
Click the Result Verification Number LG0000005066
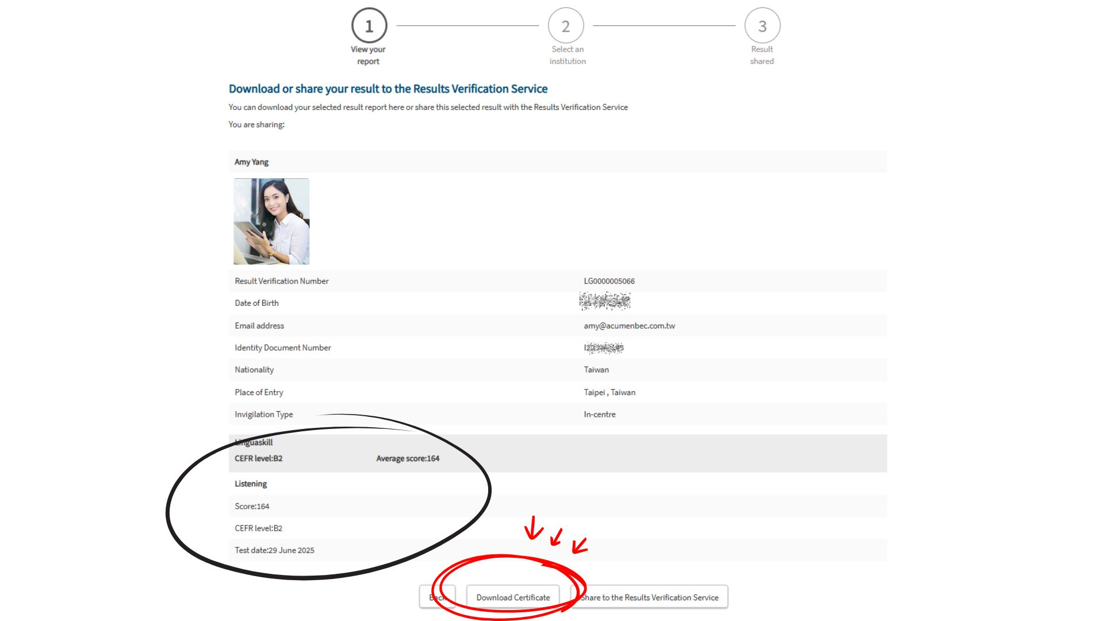(609, 281)
